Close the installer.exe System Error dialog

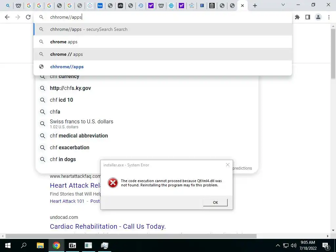228,165
